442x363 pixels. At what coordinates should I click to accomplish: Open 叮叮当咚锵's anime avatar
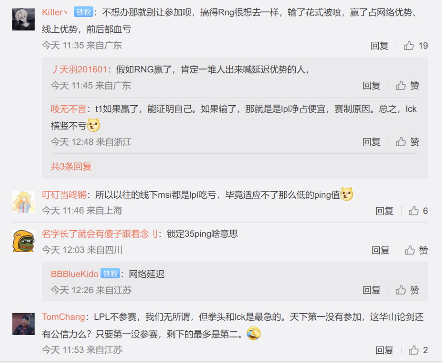pyautogui.click(x=24, y=202)
